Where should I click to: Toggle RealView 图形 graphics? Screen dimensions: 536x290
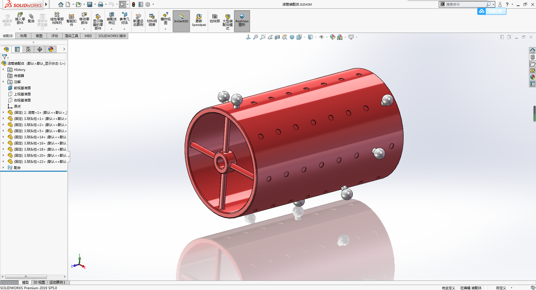pyautogui.click(x=242, y=21)
